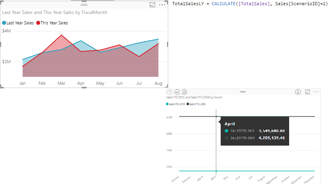Click the SalesYTD 2010 legend marker
Viewport: 328px width, 184px height.
click(167, 104)
